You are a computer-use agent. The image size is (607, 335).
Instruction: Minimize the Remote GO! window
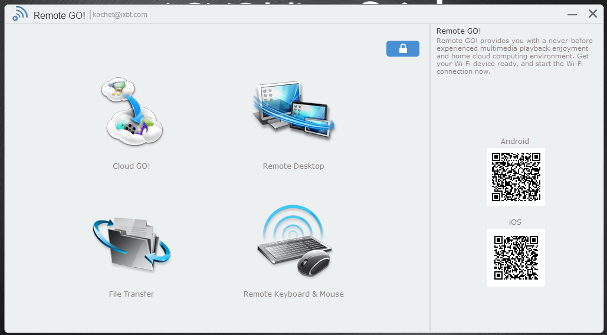pos(572,14)
